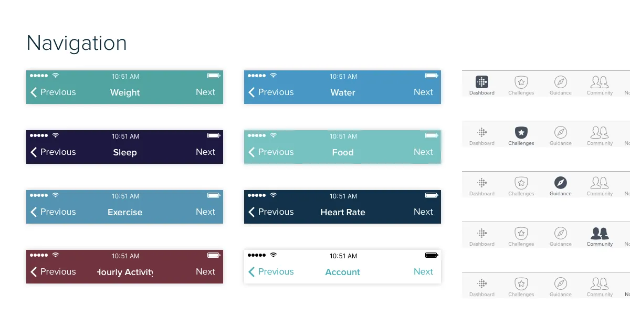The image size is (630, 315).
Task: Click the battery icon in the Account bar
Action: point(432,255)
